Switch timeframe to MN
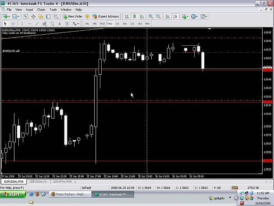Image resolution: width=274 pixels, height=206 pixels. (147, 24)
